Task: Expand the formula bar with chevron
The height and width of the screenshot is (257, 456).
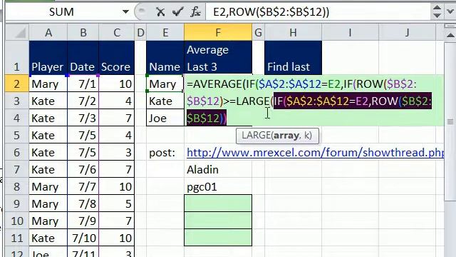Action: pyautogui.click(x=450, y=11)
